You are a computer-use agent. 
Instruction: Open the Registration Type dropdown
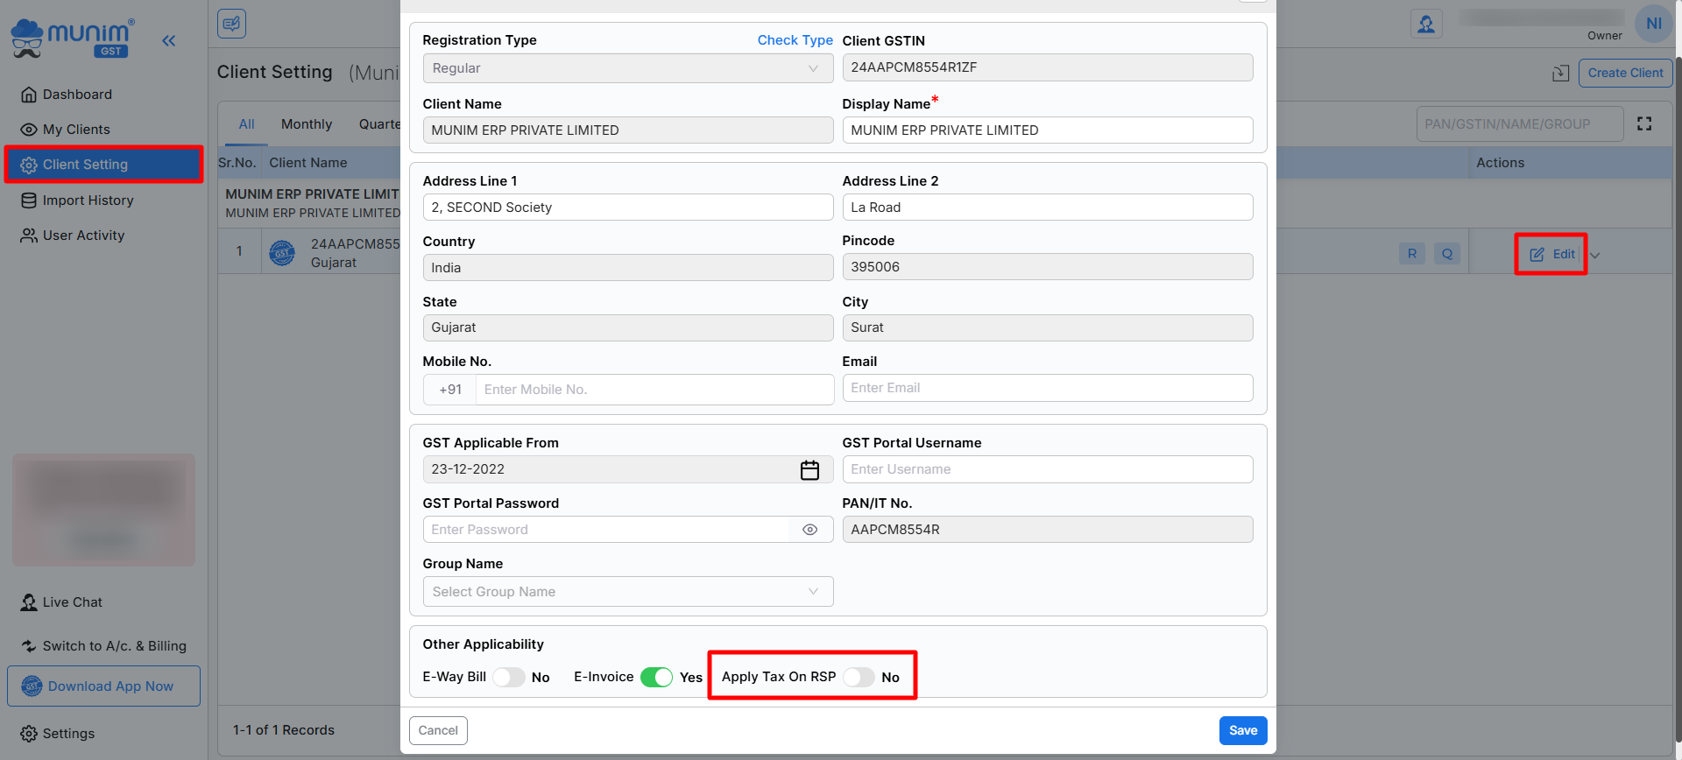coord(627,68)
